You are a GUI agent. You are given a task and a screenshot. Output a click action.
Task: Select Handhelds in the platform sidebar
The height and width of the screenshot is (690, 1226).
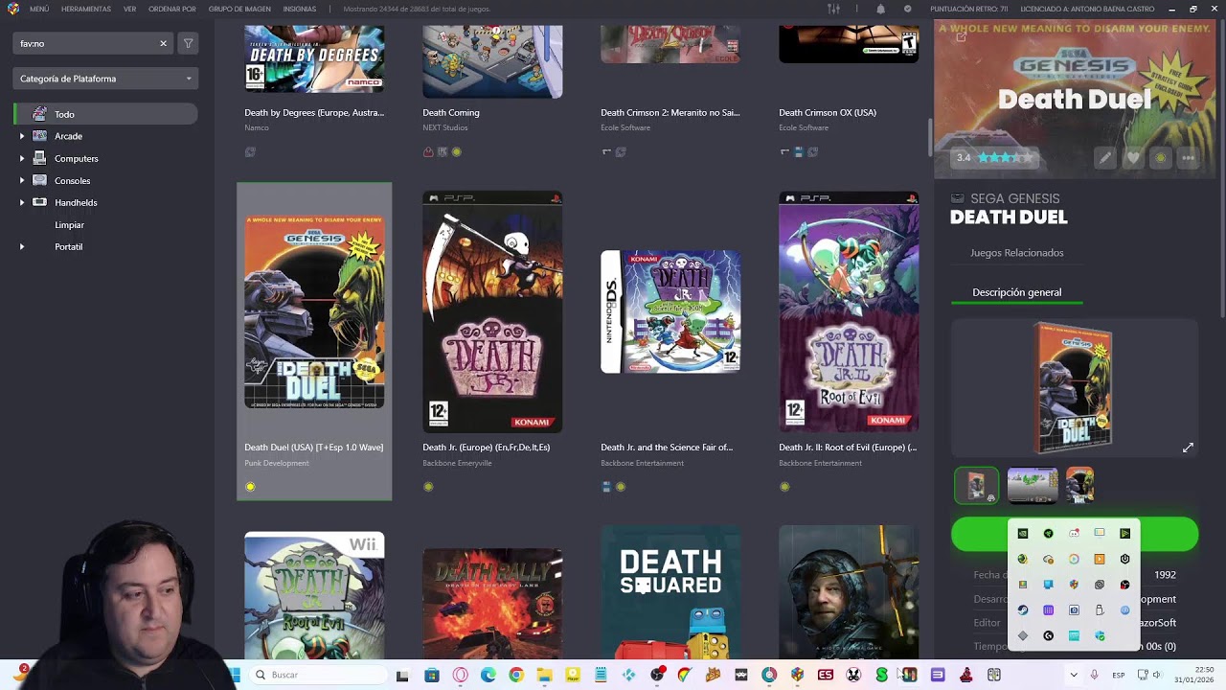[76, 202]
